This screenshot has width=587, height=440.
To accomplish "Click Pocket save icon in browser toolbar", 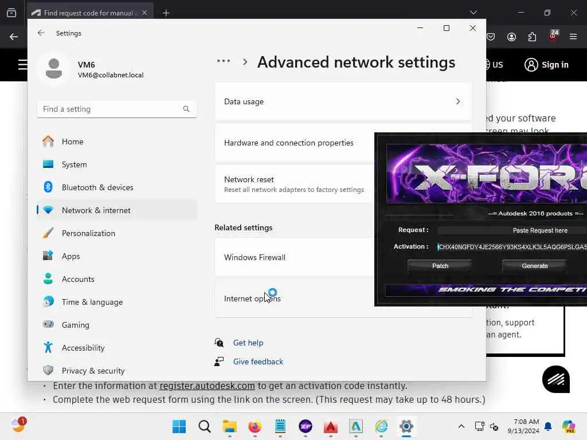I will (491, 37).
